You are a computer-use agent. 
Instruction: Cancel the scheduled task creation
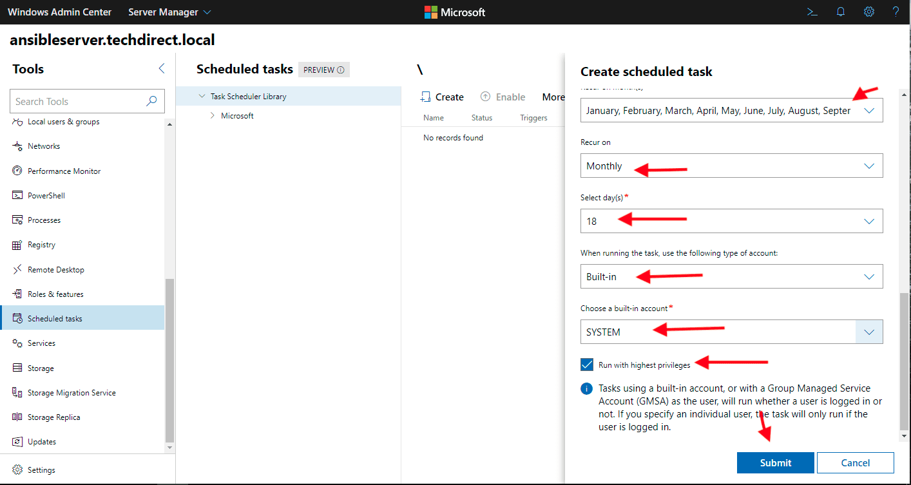(x=855, y=462)
